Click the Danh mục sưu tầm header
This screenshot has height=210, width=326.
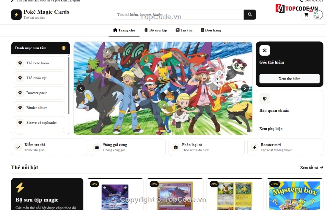[x=40, y=48]
